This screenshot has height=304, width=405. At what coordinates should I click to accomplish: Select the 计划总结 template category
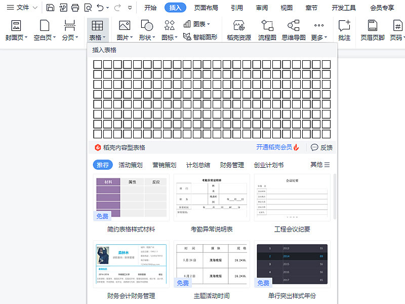point(198,165)
